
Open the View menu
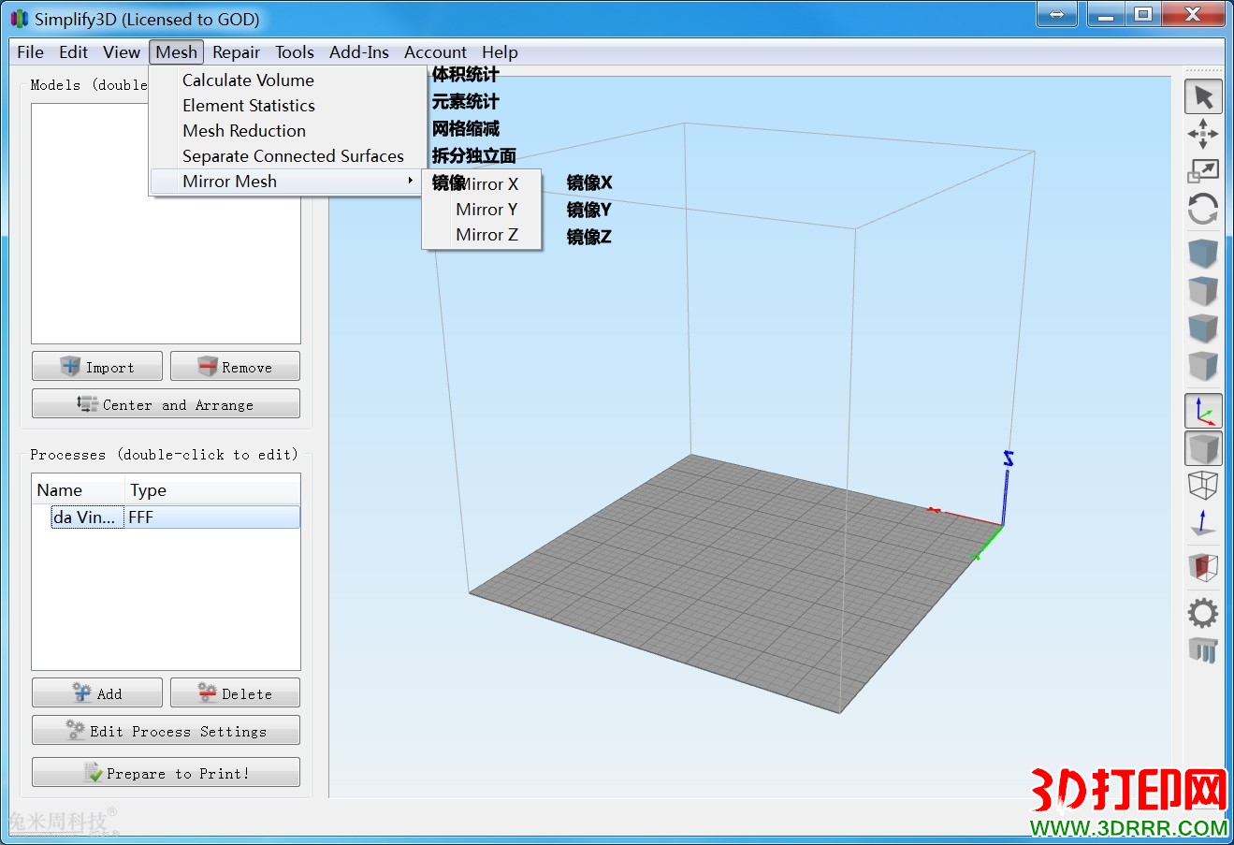(122, 52)
